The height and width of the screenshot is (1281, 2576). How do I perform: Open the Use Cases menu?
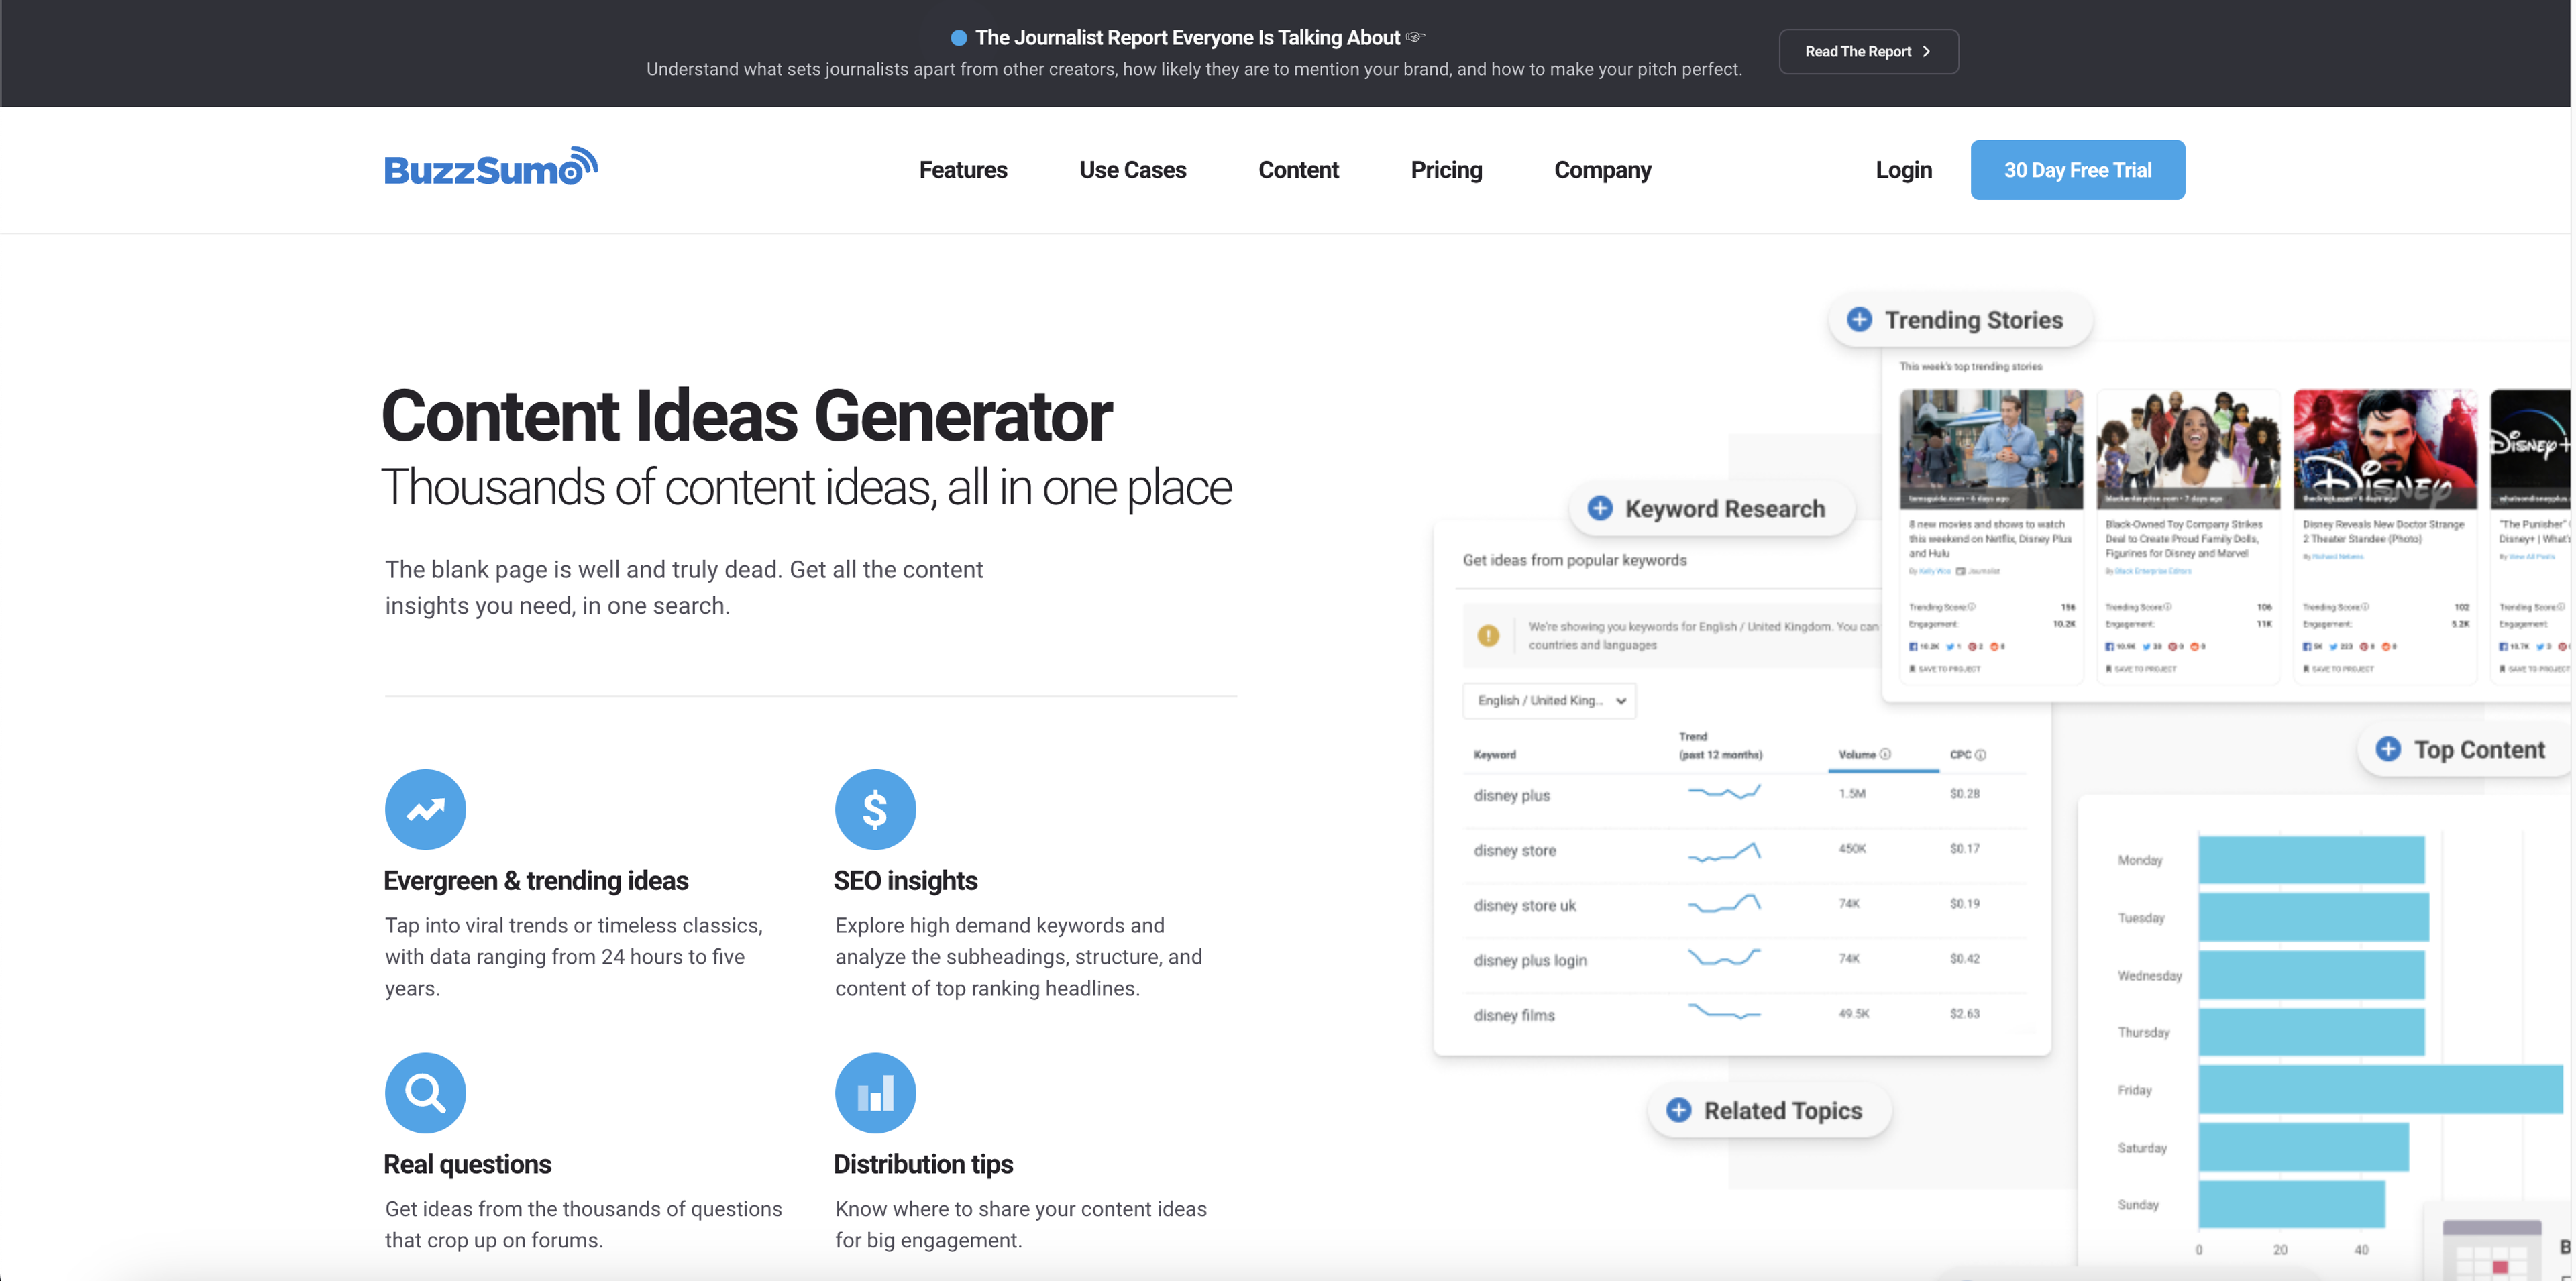pyautogui.click(x=1132, y=170)
